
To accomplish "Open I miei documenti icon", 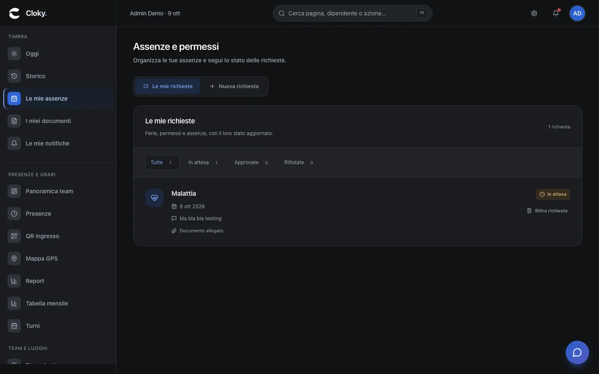I will 14,121.
